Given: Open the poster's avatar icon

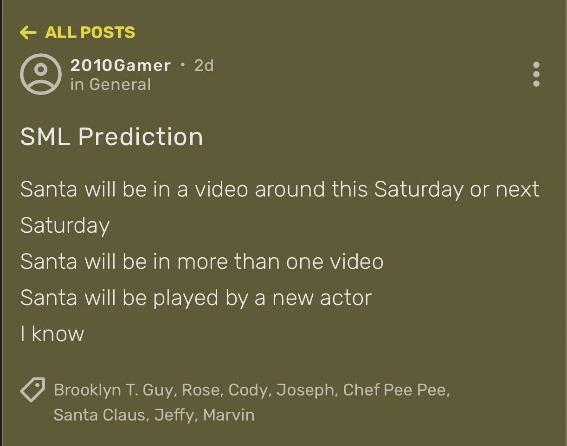Looking at the screenshot, I should [x=41, y=74].
